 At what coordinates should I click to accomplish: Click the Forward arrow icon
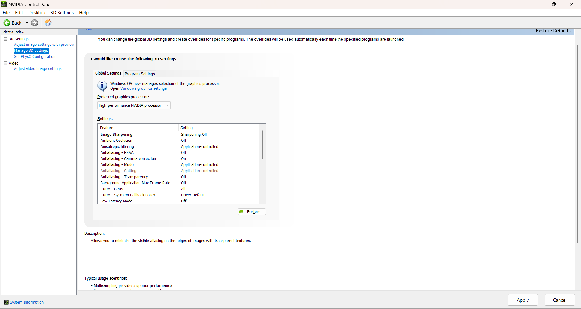[x=35, y=23]
